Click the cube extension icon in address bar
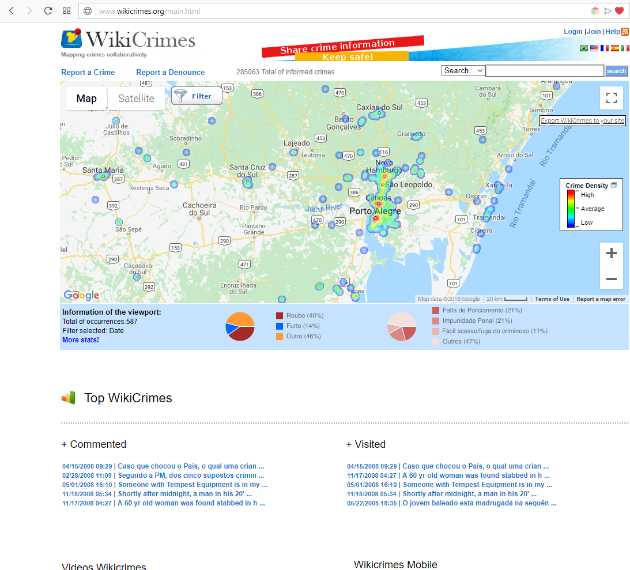Screen dimensions: 630x570 [x=595, y=11]
